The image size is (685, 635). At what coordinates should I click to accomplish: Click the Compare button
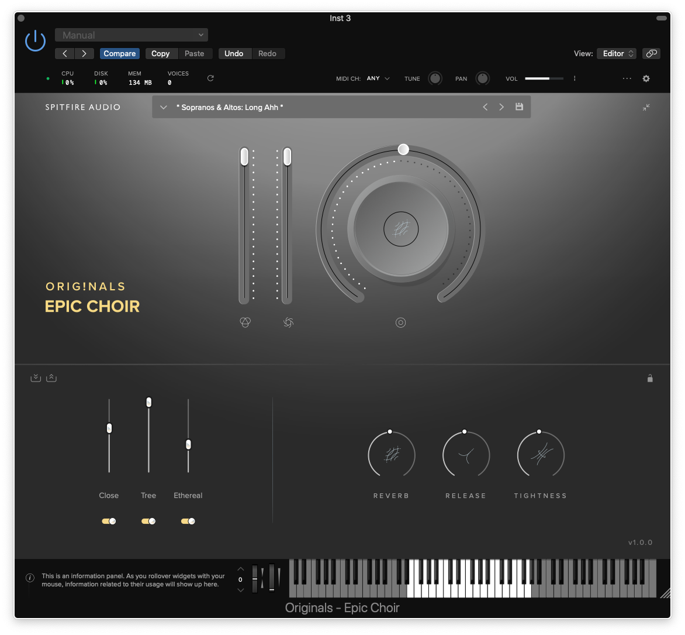tap(120, 53)
